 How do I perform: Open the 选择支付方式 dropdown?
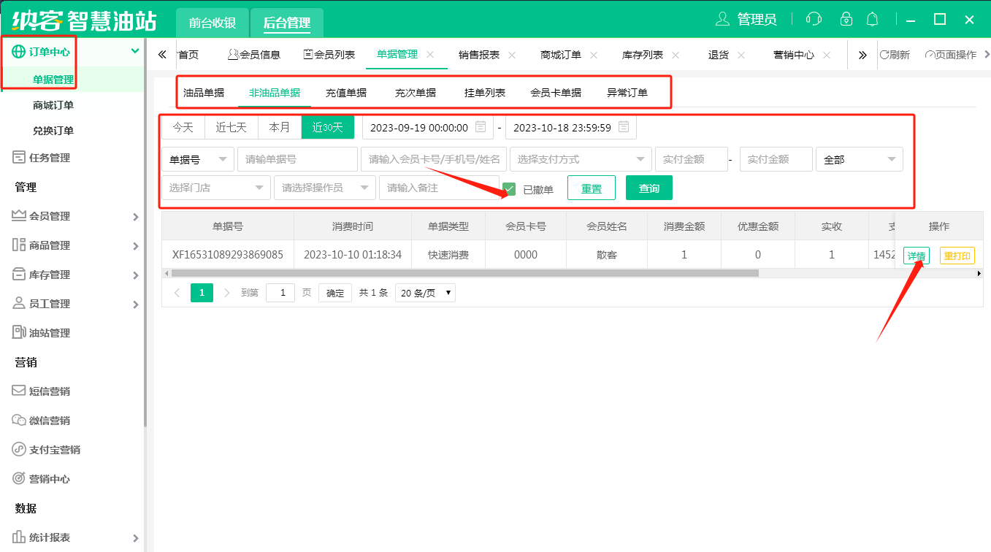coord(581,159)
